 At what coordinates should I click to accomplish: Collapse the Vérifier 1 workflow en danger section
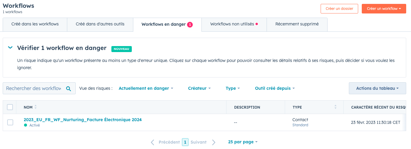click(x=11, y=48)
